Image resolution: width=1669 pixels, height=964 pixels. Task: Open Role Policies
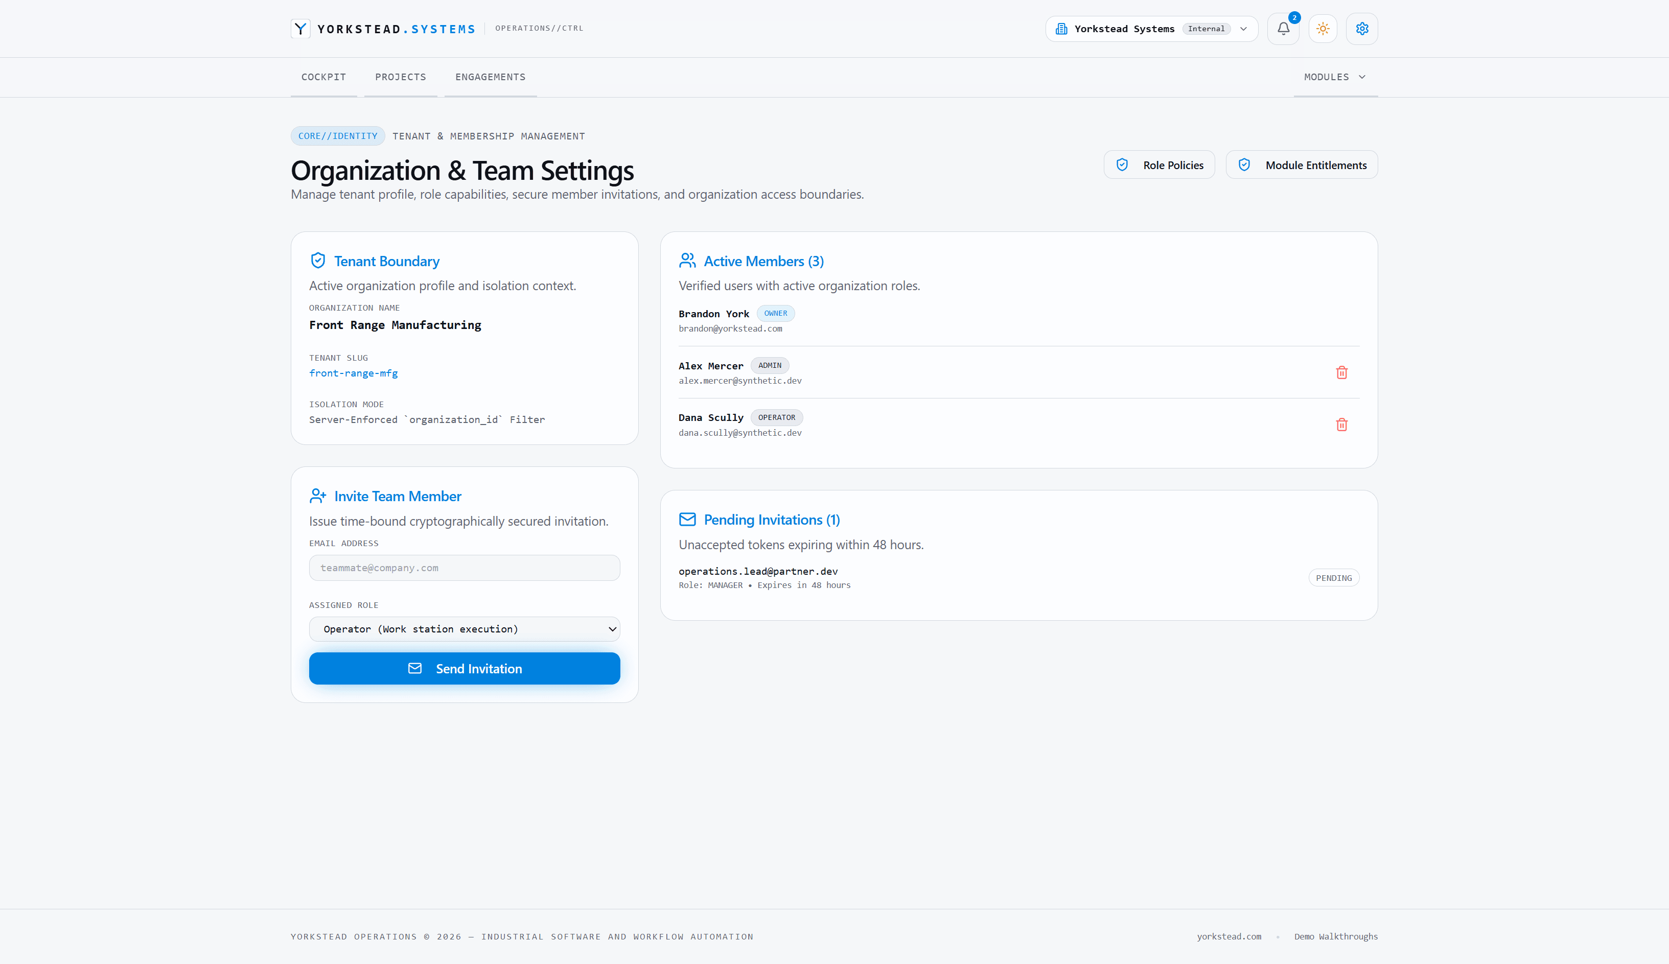point(1159,165)
